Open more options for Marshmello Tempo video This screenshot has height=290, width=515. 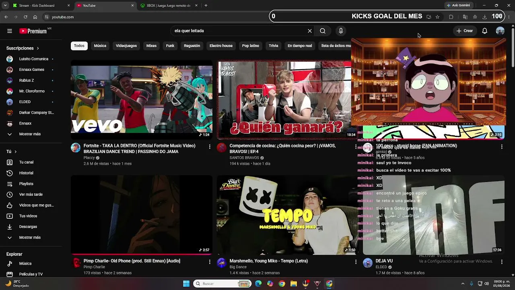point(356,262)
